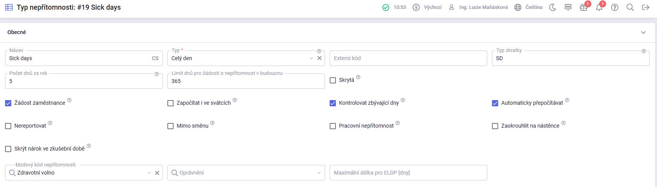The height and width of the screenshot is (187, 657).
Task: Clear the Celý den type selection
Action: 320,58
